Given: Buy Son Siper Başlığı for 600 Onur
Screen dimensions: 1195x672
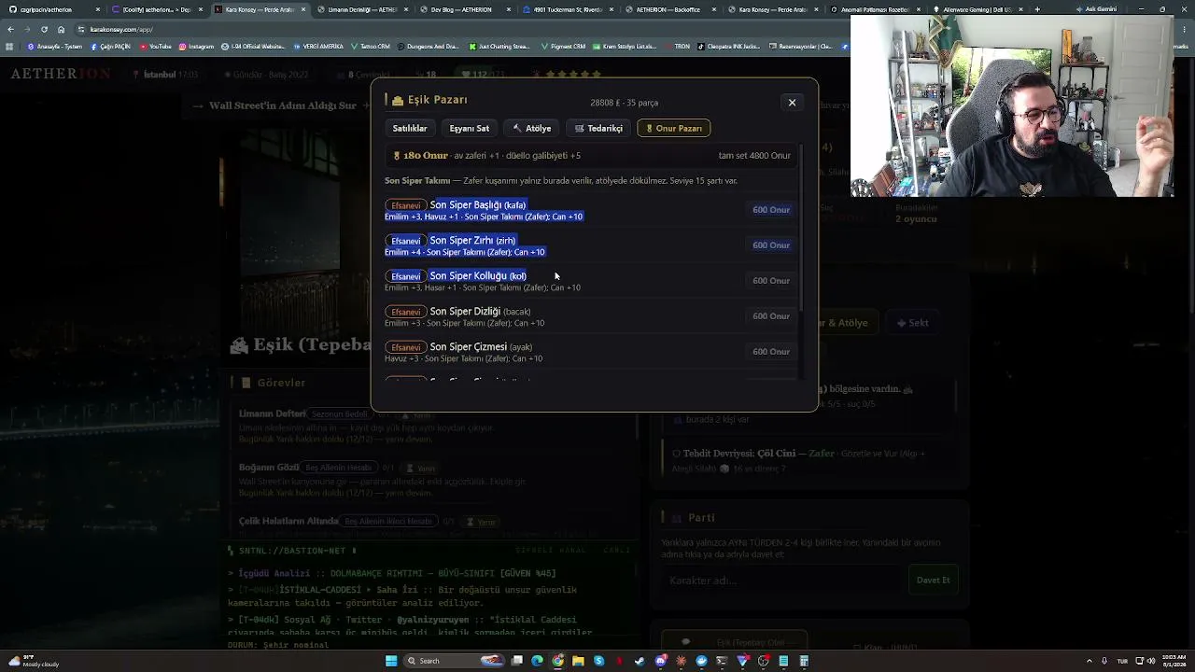Looking at the screenshot, I should (771, 210).
